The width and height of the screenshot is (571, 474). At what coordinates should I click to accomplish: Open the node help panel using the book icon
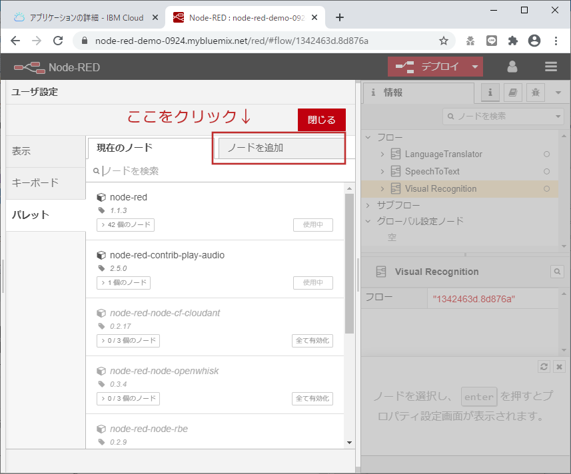tap(512, 93)
